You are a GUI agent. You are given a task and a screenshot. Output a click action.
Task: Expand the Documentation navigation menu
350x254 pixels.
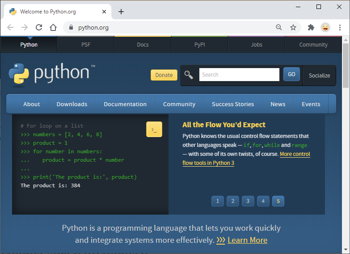coord(125,104)
